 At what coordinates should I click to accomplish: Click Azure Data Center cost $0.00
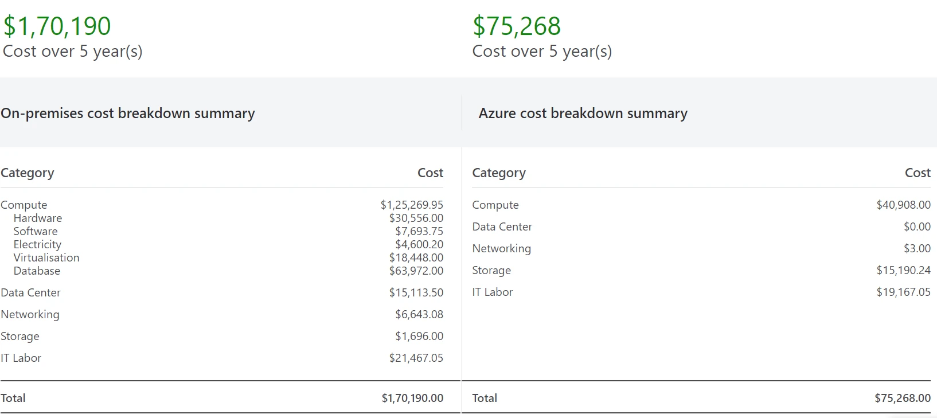coord(918,226)
